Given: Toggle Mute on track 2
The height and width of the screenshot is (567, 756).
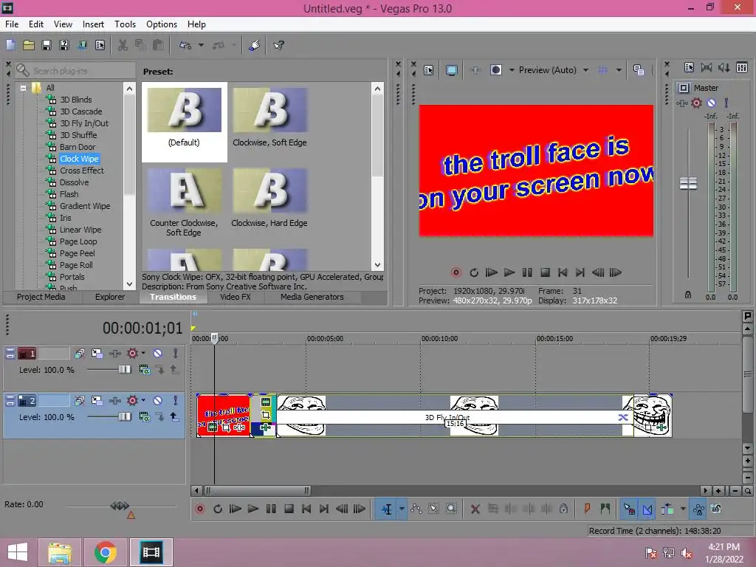Looking at the screenshot, I should click(x=158, y=401).
